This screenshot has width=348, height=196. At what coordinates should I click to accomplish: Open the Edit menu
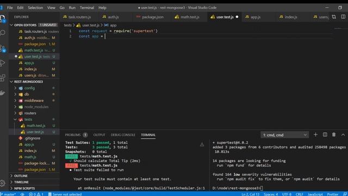(x=20, y=8)
